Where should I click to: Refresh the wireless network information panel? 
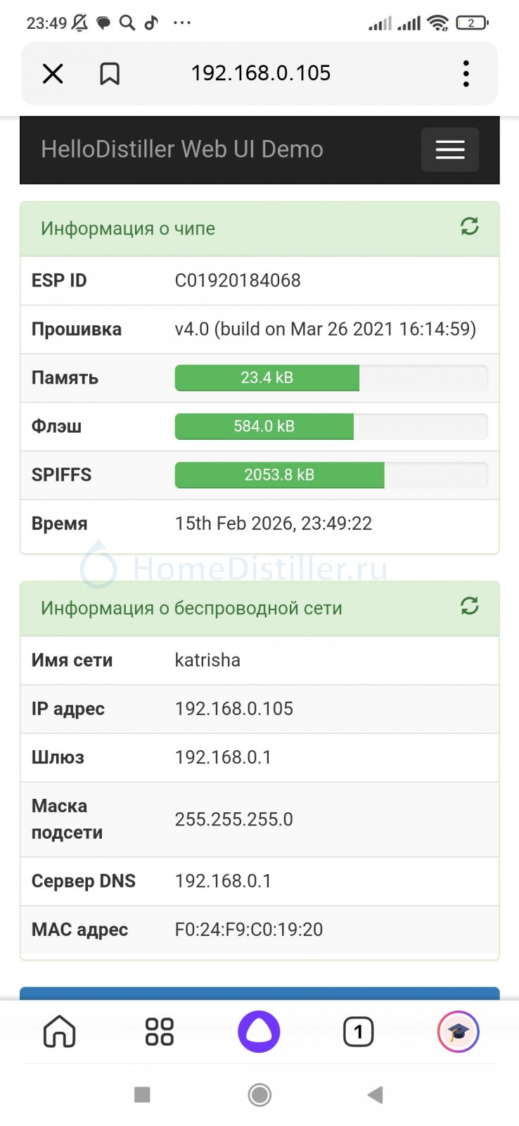pos(469,606)
